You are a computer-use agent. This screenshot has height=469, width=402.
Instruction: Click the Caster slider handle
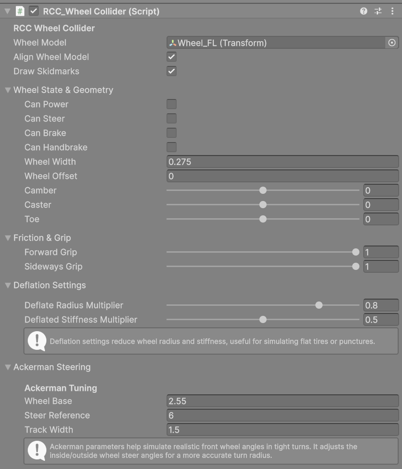coord(263,205)
